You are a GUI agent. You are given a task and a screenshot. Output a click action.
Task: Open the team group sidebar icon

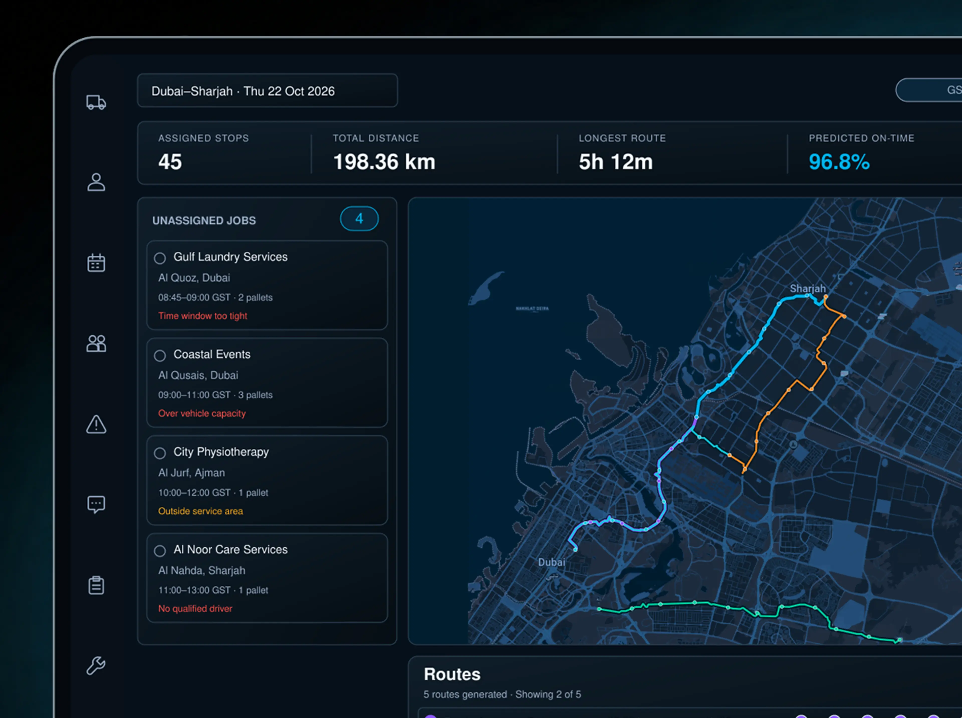tap(96, 344)
